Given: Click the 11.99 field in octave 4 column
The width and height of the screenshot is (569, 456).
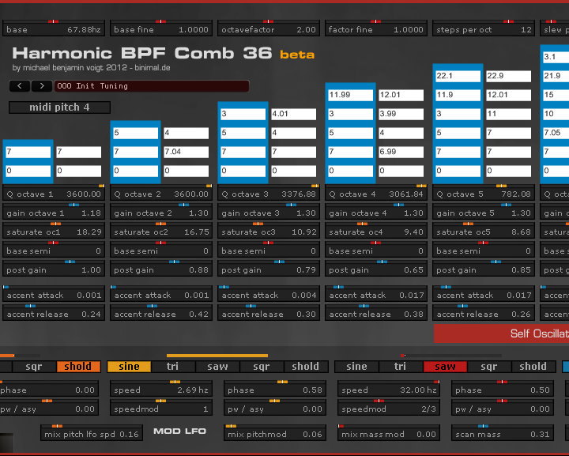Looking at the screenshot, I should point(351,95).
